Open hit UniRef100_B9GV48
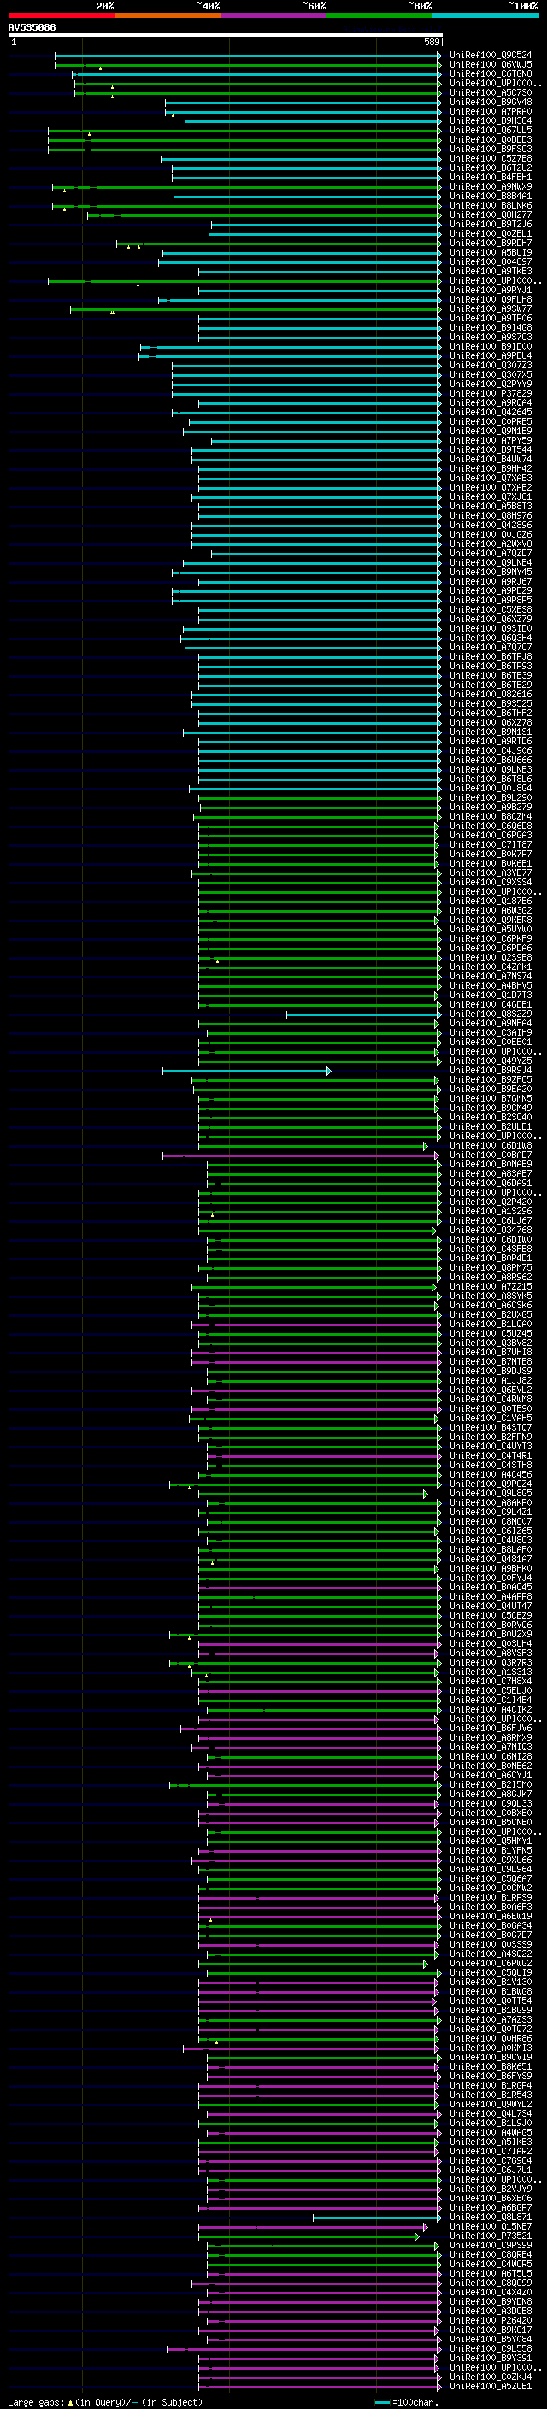 (x=491, y=103)
